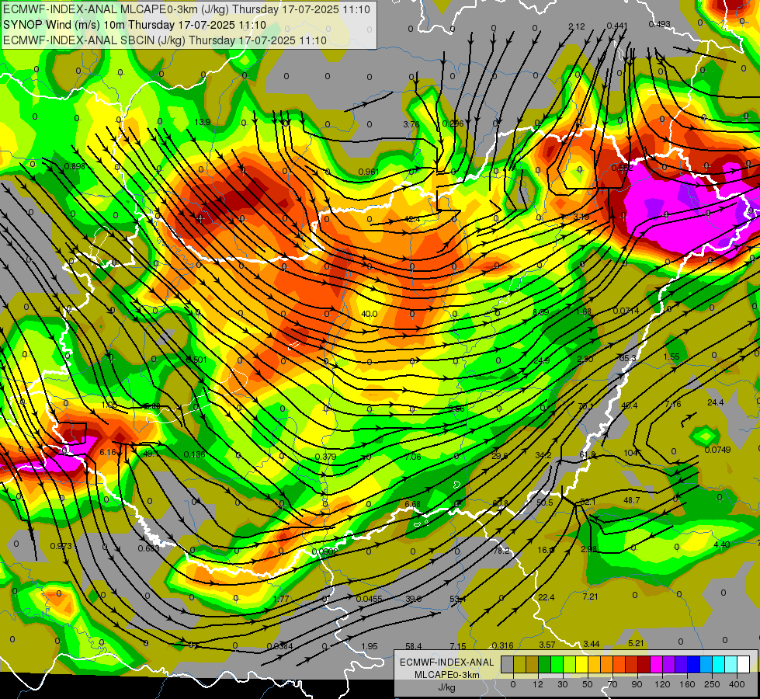This screenshot has width=760, height=699.
Task: Pick the amber legend swatch above 50
Action: 595,665
